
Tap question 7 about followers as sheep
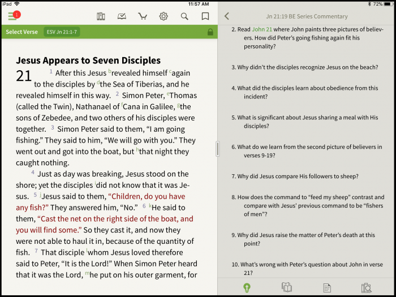coord(295,177)
